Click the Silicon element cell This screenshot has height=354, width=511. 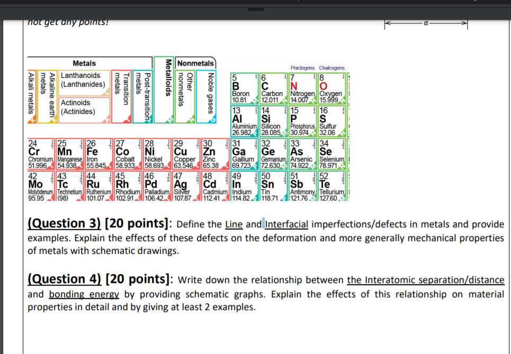click(x=274, y=121)
